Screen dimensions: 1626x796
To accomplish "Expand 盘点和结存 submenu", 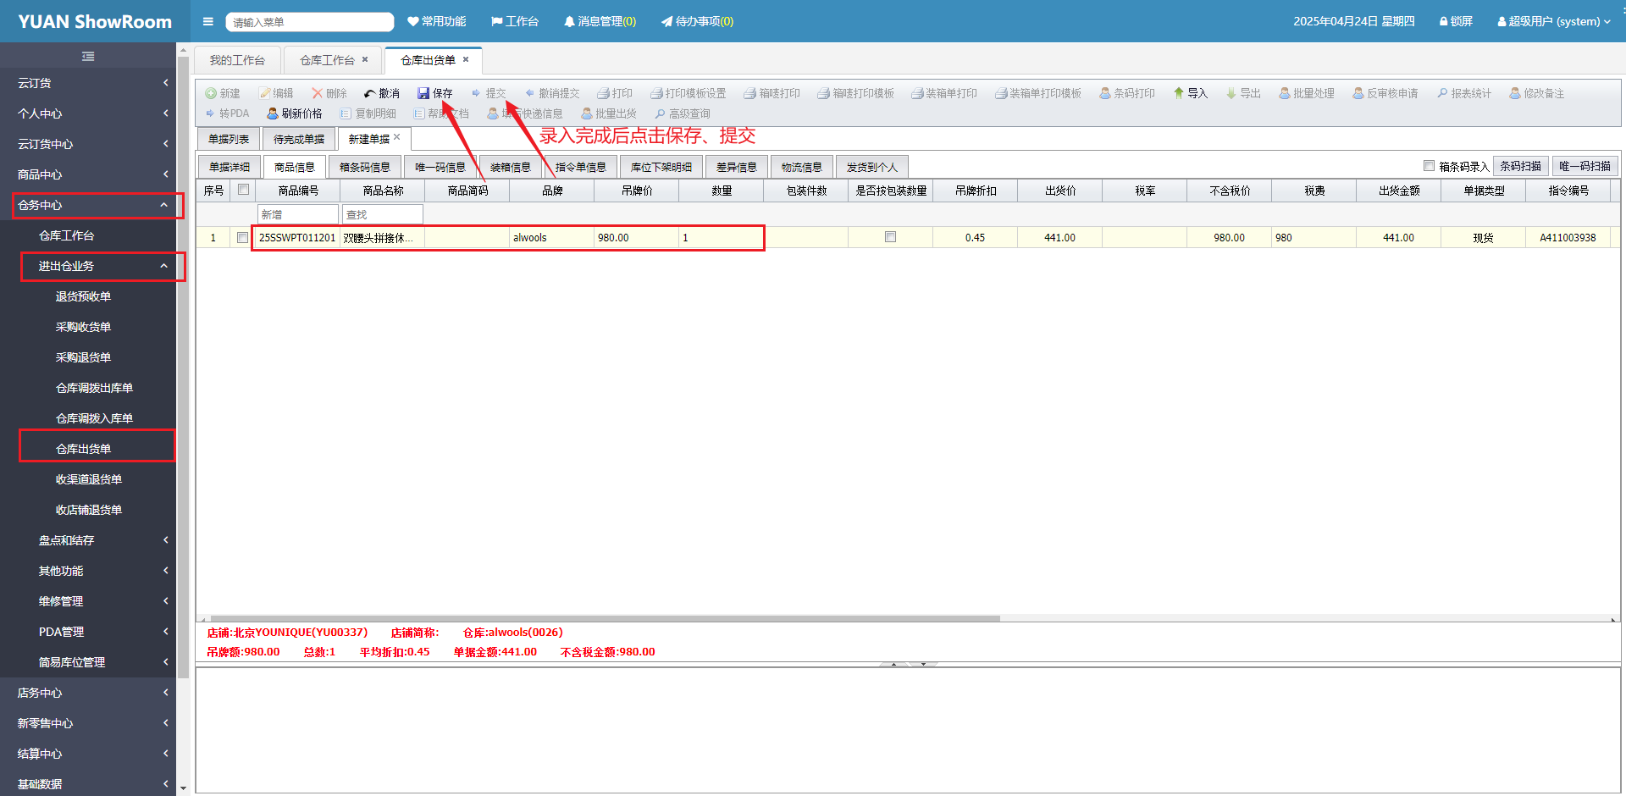I will click(x=88, y=540).
